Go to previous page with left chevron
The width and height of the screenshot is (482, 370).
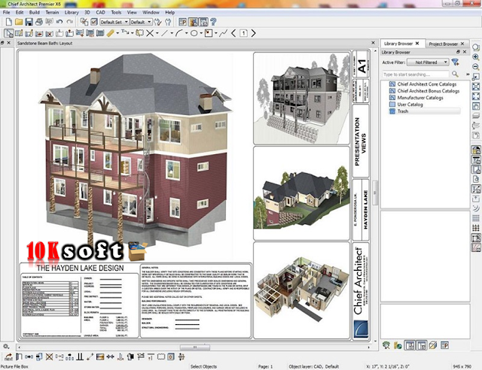233,33
